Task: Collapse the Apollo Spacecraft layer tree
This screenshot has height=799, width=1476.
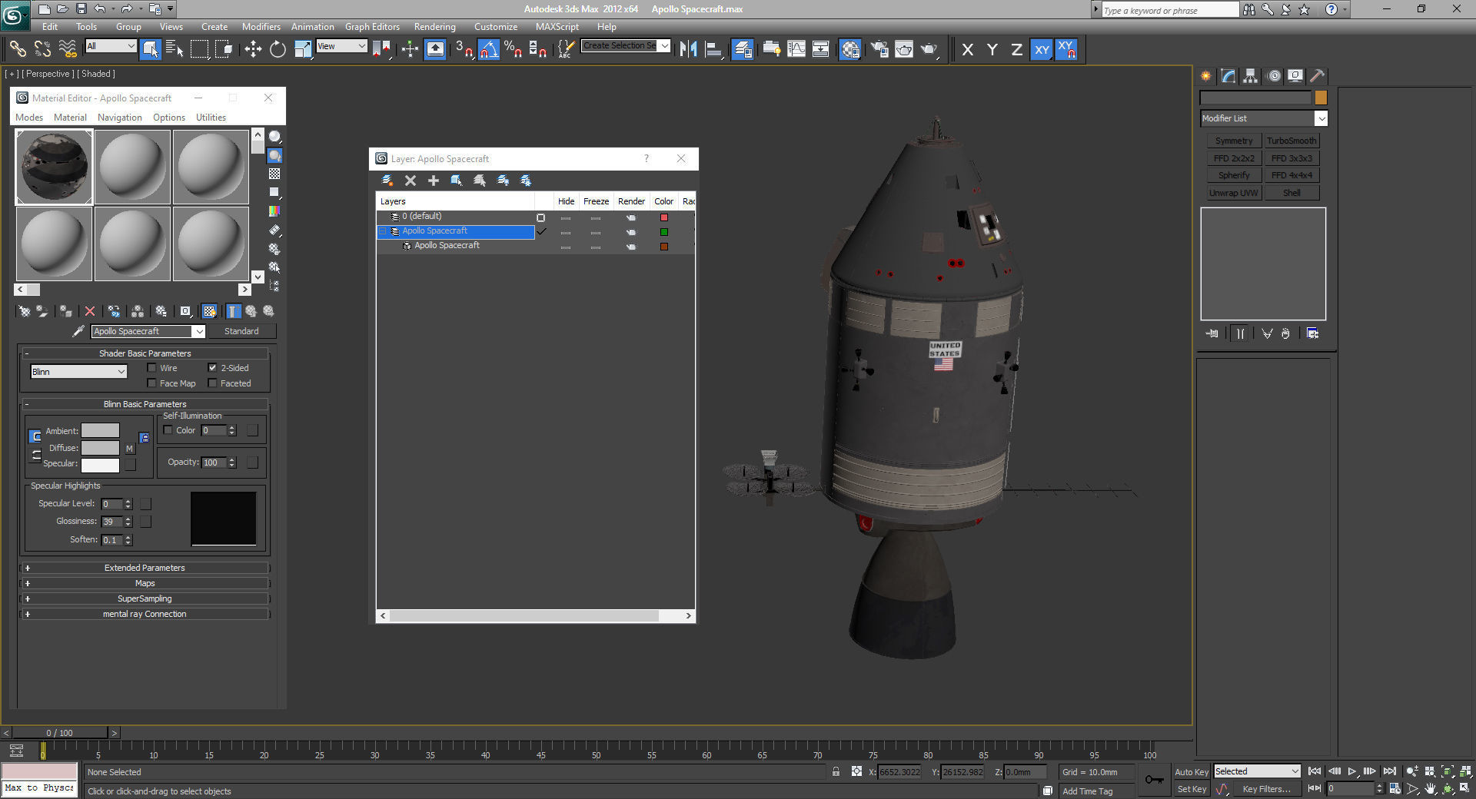Action: click(382, 231)
